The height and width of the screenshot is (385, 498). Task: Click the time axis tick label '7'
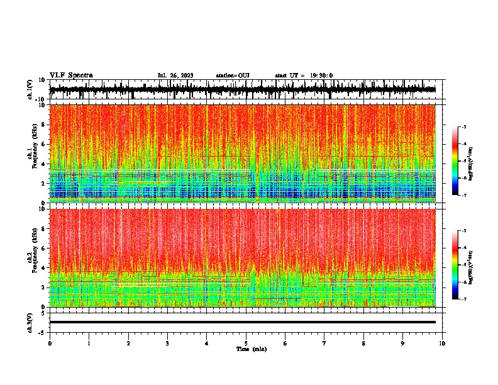[324, 343]
